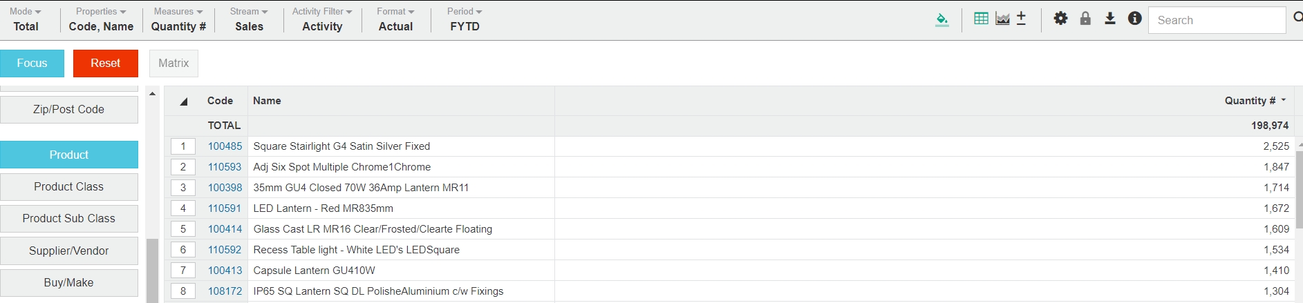Select row number box 7
The width and height of the screenshot is (1303, 303).
(x=183, y=271)
